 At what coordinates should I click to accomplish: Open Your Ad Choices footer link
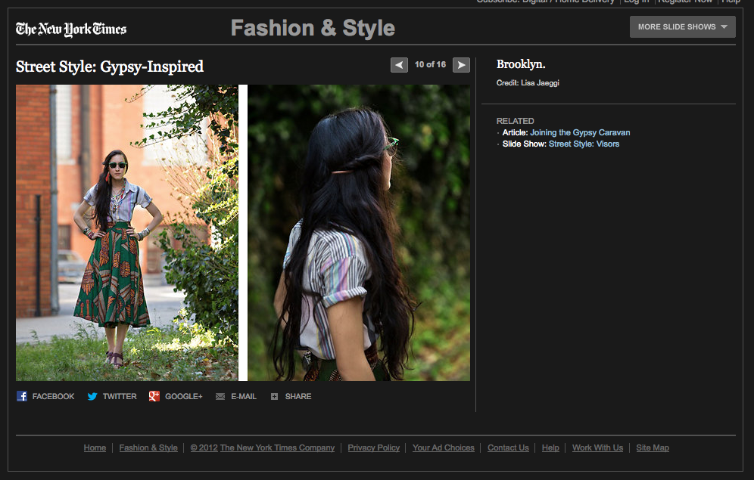(444, 447)
